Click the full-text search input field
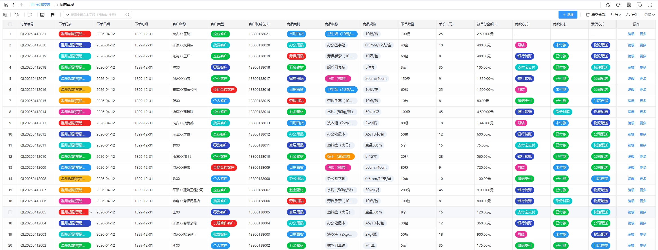The width and height of the screenshot is (658, 250). tap(96, 15)
